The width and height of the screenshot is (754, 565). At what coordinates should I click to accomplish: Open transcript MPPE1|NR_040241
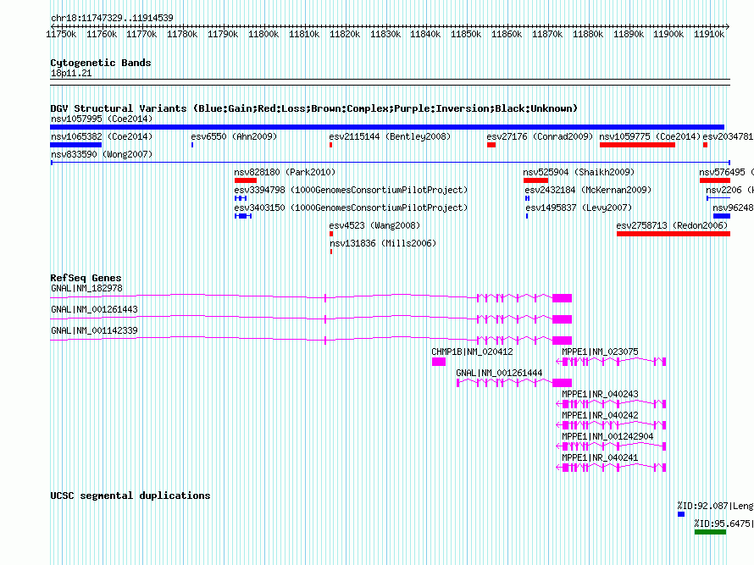(x=600, y=457)
